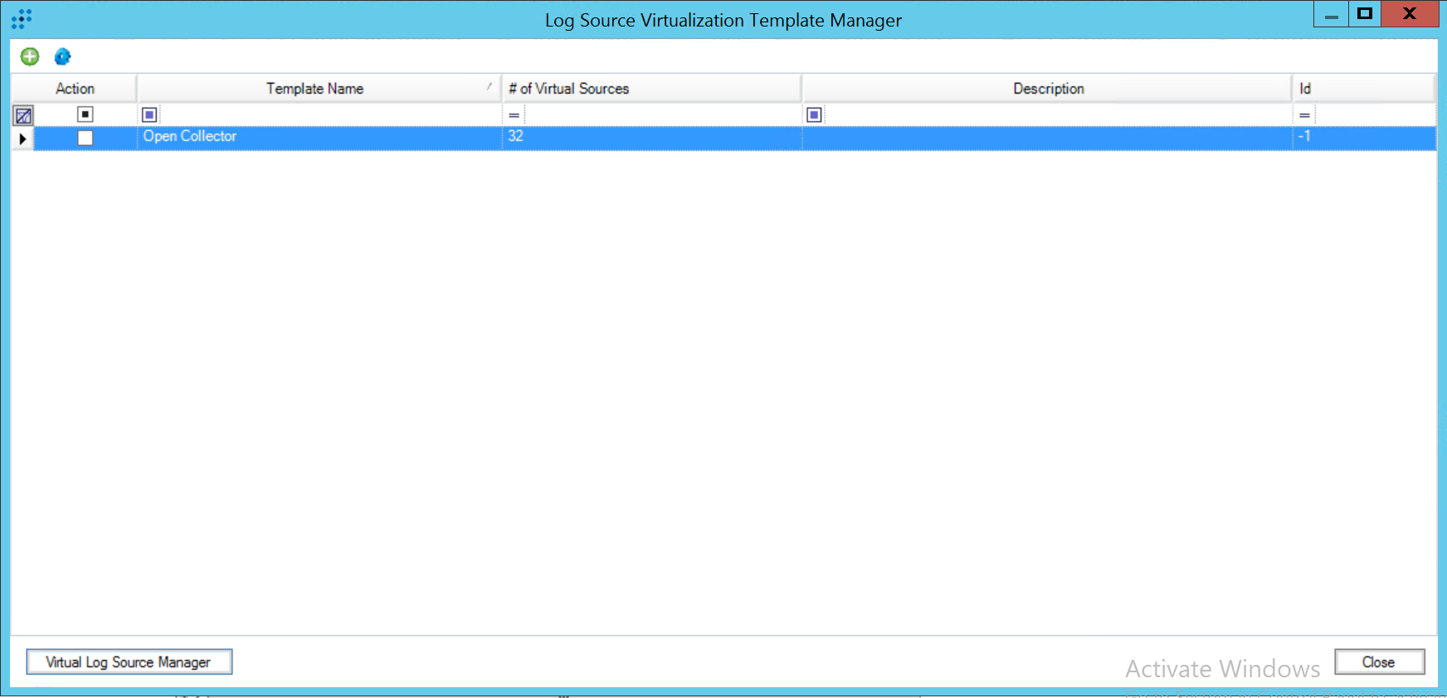The height and width of the screenshot is (698, 1447).
Task: Click the Id column header
Action: 1305,89
